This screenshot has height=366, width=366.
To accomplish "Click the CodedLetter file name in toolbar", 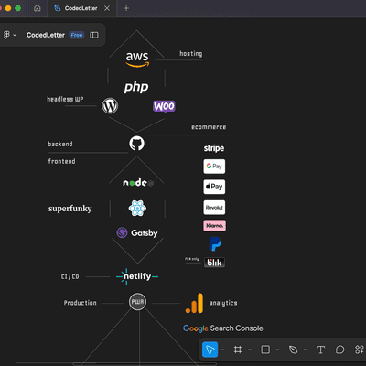I will coord(46,35).
